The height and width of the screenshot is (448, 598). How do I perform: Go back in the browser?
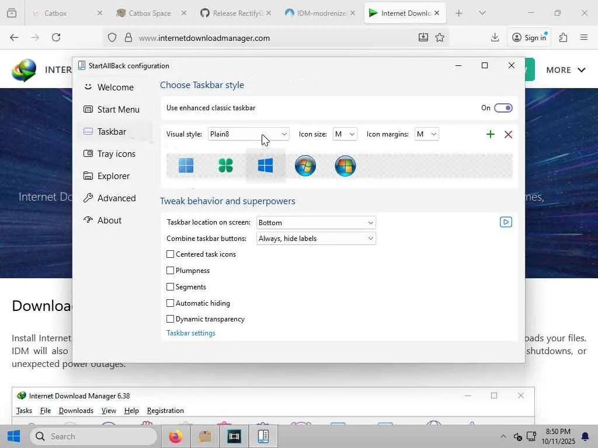pos(14,37)
